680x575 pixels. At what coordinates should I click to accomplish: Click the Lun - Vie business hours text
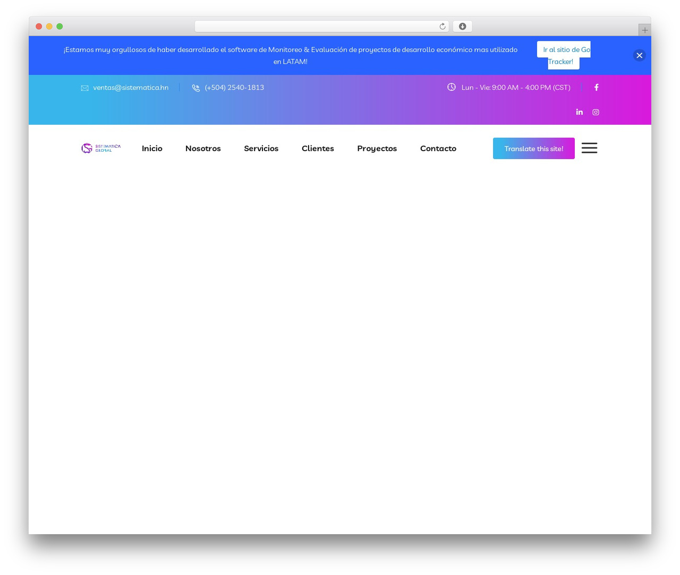click(516, 88)
